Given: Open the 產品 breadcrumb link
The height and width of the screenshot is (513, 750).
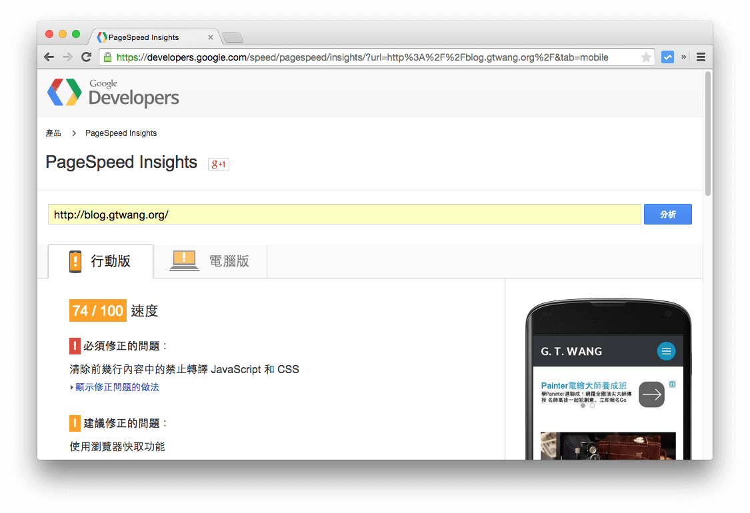Looking at the screenshot, I should [53, 133].
